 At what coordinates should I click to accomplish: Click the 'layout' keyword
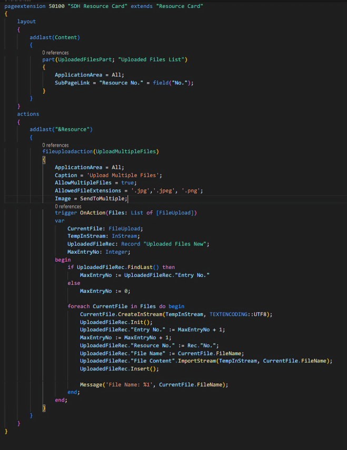(x=26, y=22)
